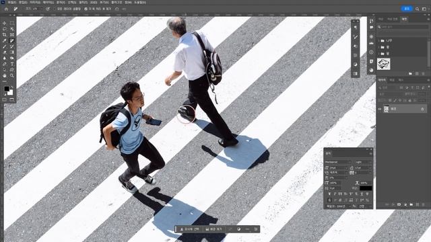Create new group in Patterns panel
Image resolution: width=431 pixels, height=242 pixels.
(x=410, y=73)
